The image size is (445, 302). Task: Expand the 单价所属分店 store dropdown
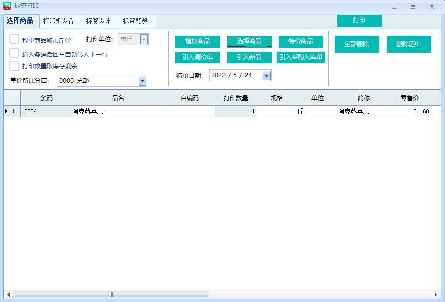coord(142,81)
